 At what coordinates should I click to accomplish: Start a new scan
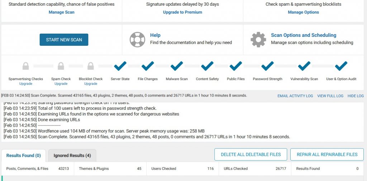click(x=64, y=40)
